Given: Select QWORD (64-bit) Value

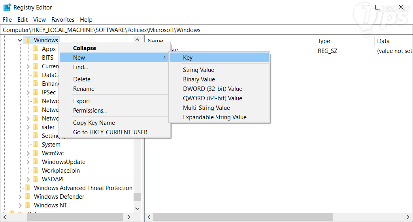Looking at the screenshot, I should [x=219, y=98].
